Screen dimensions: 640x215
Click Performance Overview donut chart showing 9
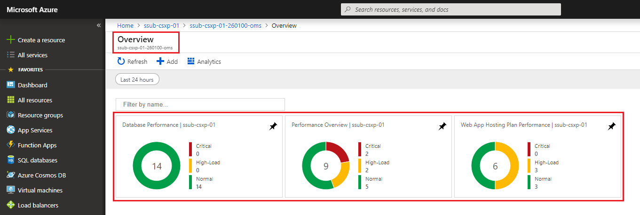coord(326,166)
